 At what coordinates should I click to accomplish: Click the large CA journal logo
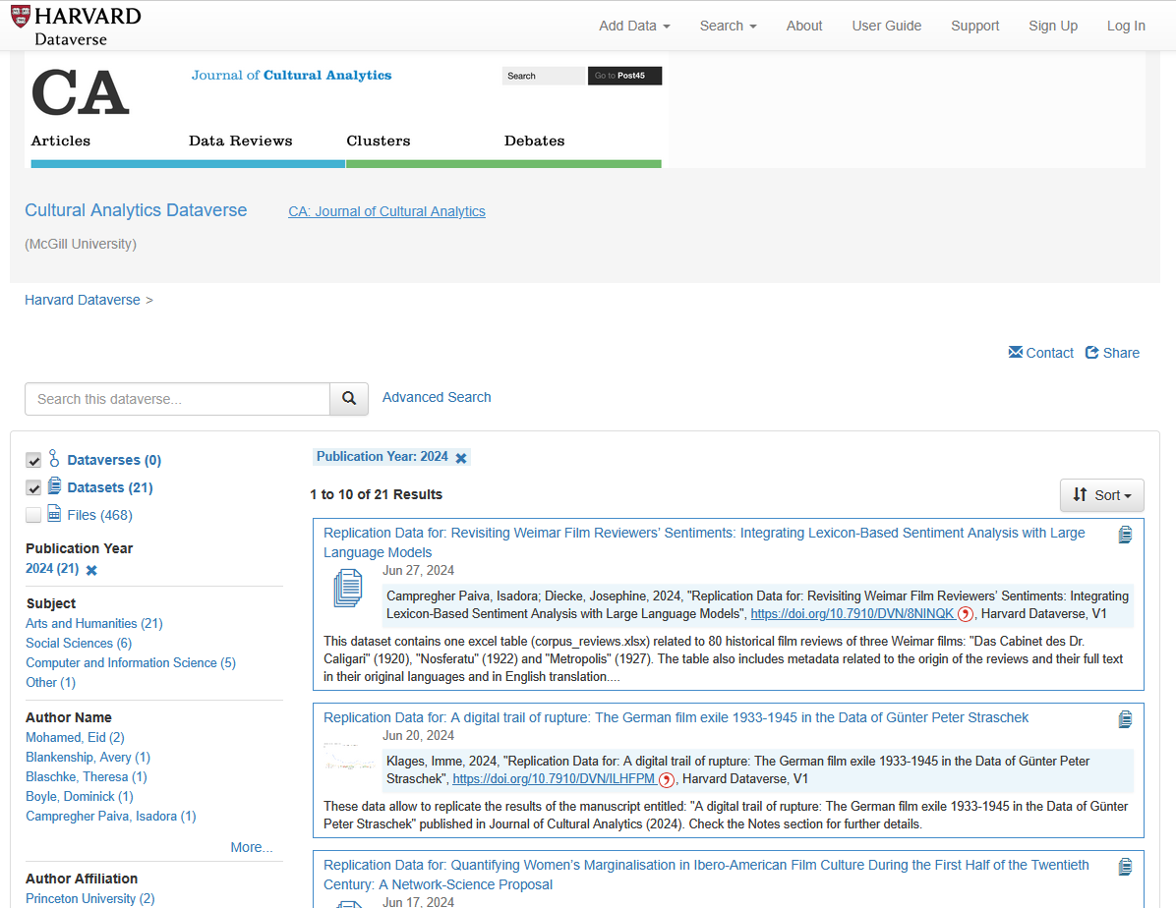81,93
